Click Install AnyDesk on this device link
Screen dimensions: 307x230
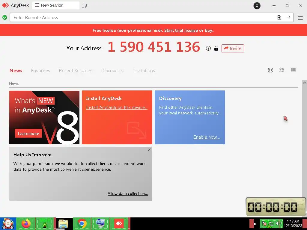point(117,108)
